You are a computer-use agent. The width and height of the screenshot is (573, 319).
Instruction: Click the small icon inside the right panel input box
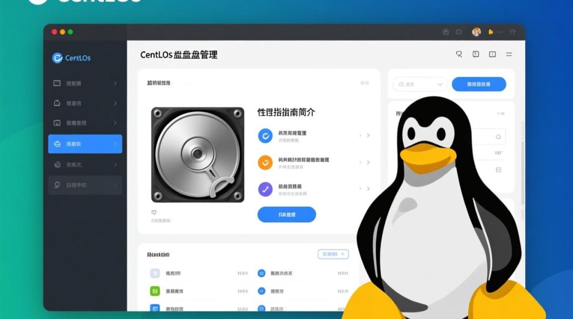click(x=498, y=137)
